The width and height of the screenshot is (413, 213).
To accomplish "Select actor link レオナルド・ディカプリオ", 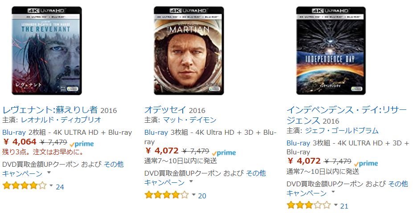I will click(61, 120).
